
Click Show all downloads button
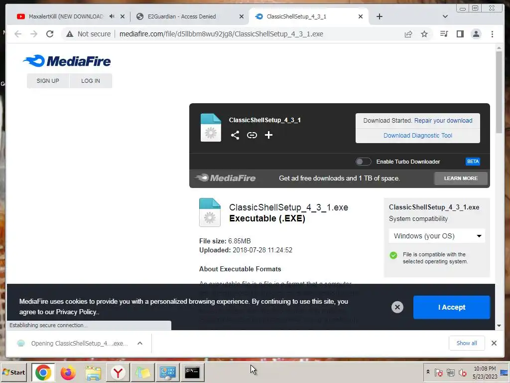point(467,343)
